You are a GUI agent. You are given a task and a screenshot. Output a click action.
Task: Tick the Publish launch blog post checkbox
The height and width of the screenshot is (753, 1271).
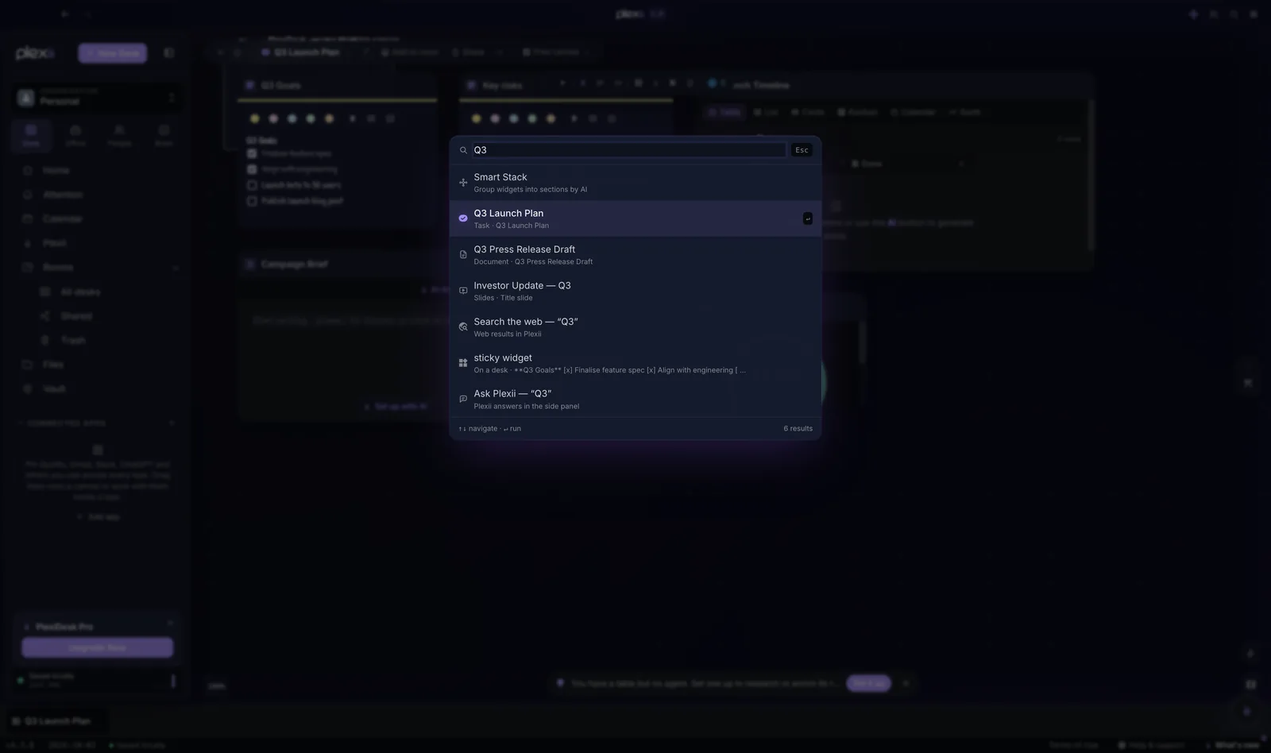tap(252, 201)
